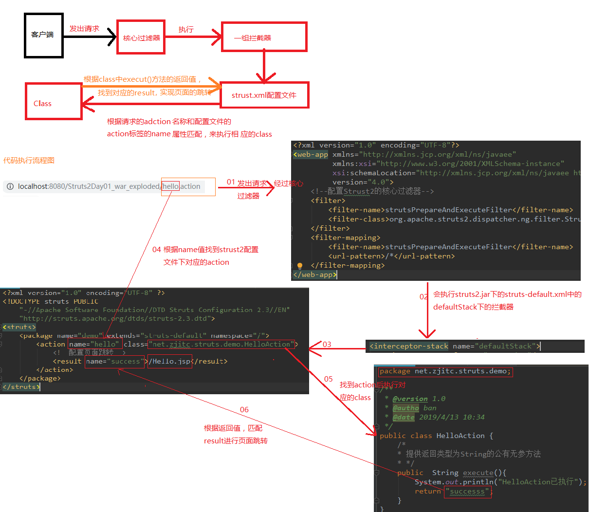Viewport: 589px width, 512px height.
Task: Click the <web-app opening tag
Action: point(311,154)
